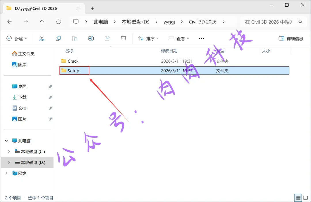Maximize the File Explorer window

287,5
